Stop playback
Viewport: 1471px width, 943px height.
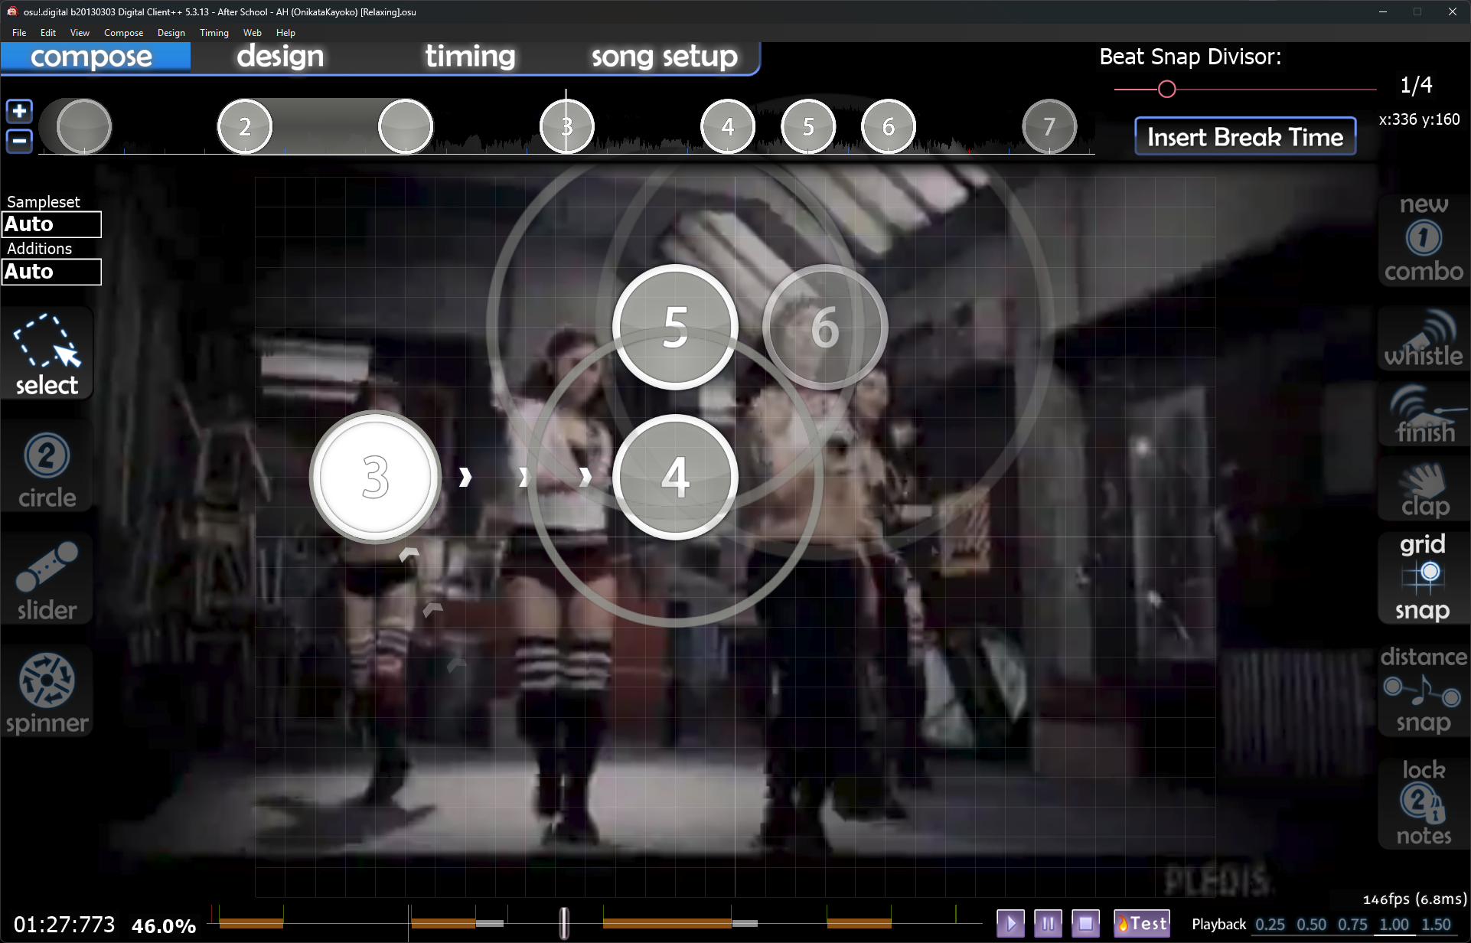tap(1085, 923)
